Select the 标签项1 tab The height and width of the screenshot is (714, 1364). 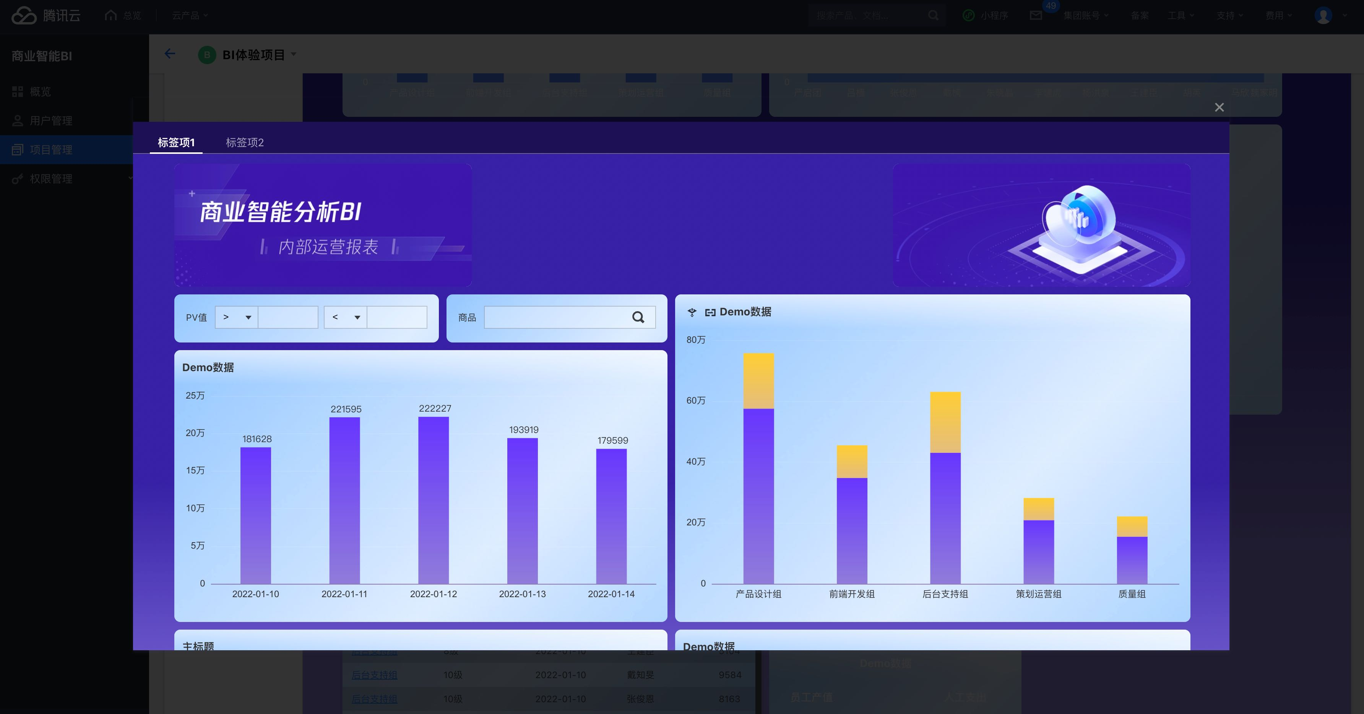(x=176, y=142)
